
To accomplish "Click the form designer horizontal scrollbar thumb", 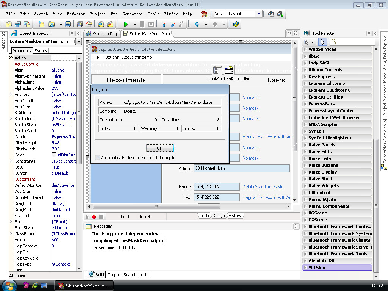I will (x=156, y=206).
